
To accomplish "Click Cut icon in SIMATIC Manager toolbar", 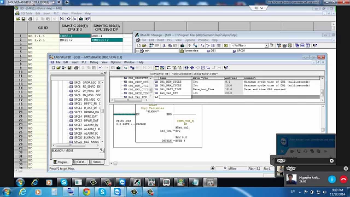I will [x=164, y=45].
